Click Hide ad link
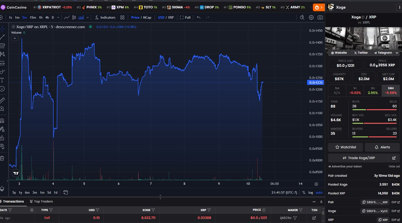The image size is (402, 223). [394, 166]
